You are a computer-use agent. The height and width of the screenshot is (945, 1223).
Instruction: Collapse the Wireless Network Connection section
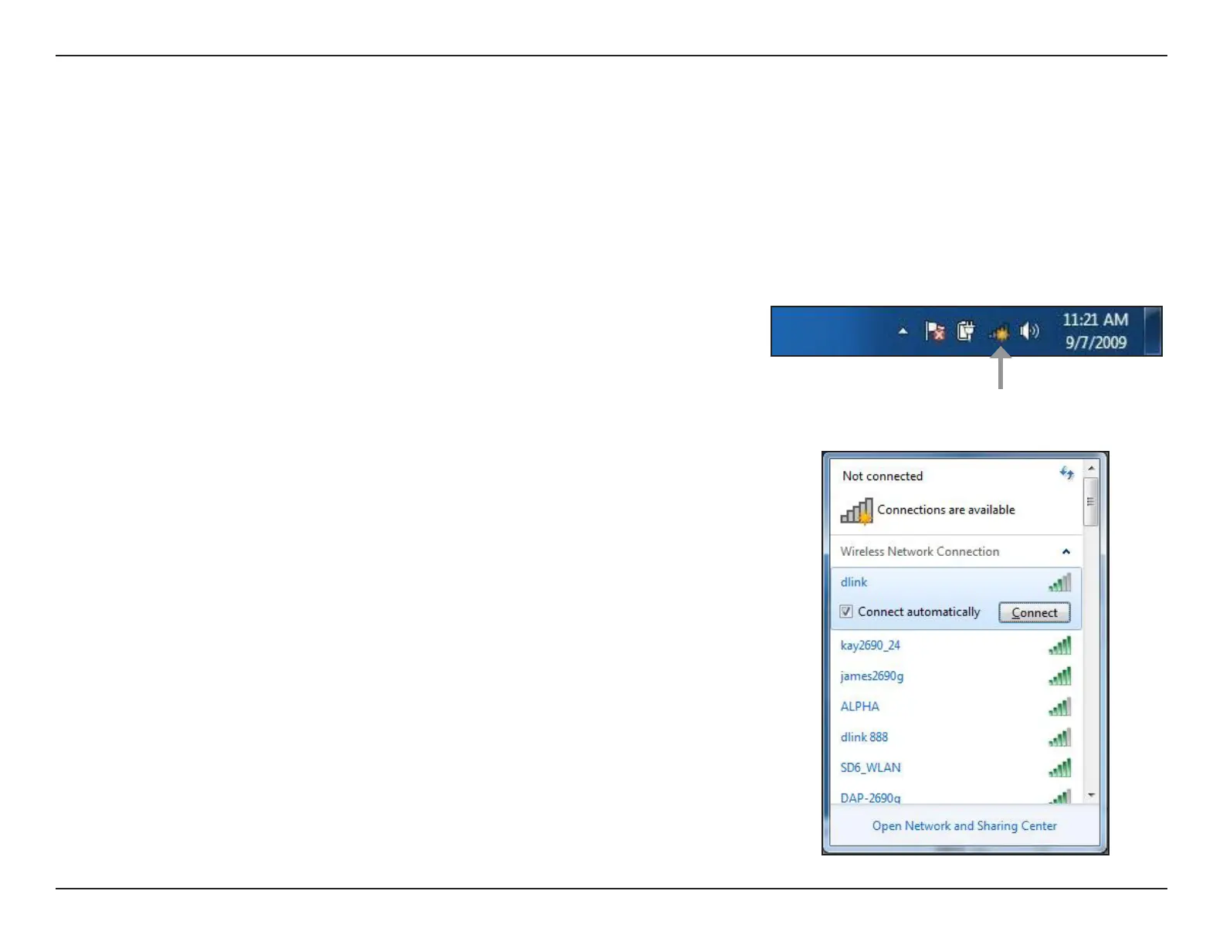(1065, 551)
